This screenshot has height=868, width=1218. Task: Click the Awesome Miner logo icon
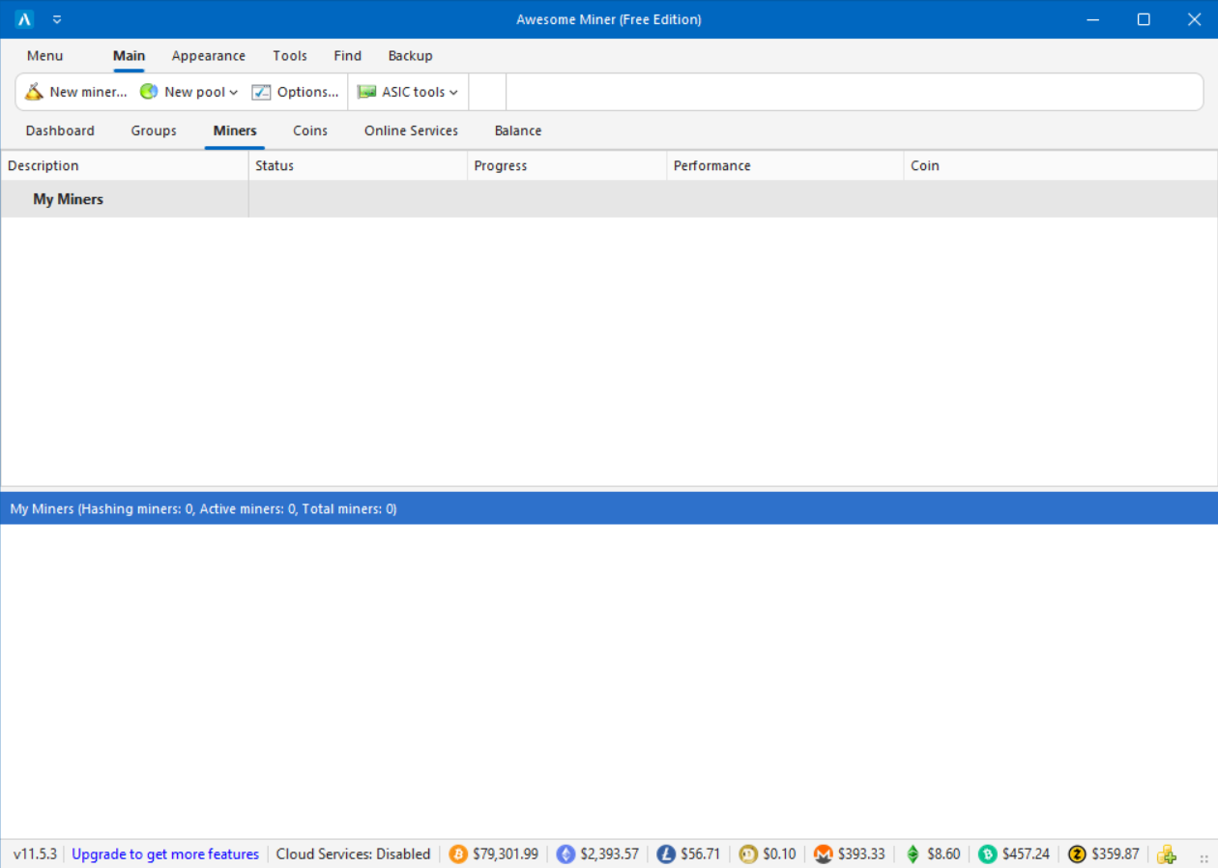(x=25, y=19)
